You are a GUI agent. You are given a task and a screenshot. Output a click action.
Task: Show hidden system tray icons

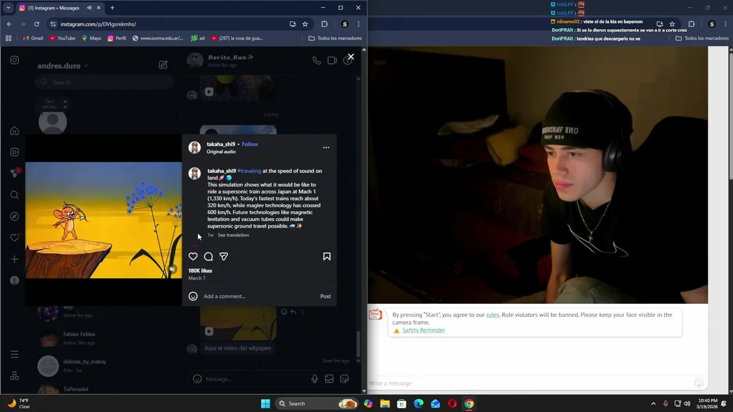pyautogui.click(x=653, y=403)
